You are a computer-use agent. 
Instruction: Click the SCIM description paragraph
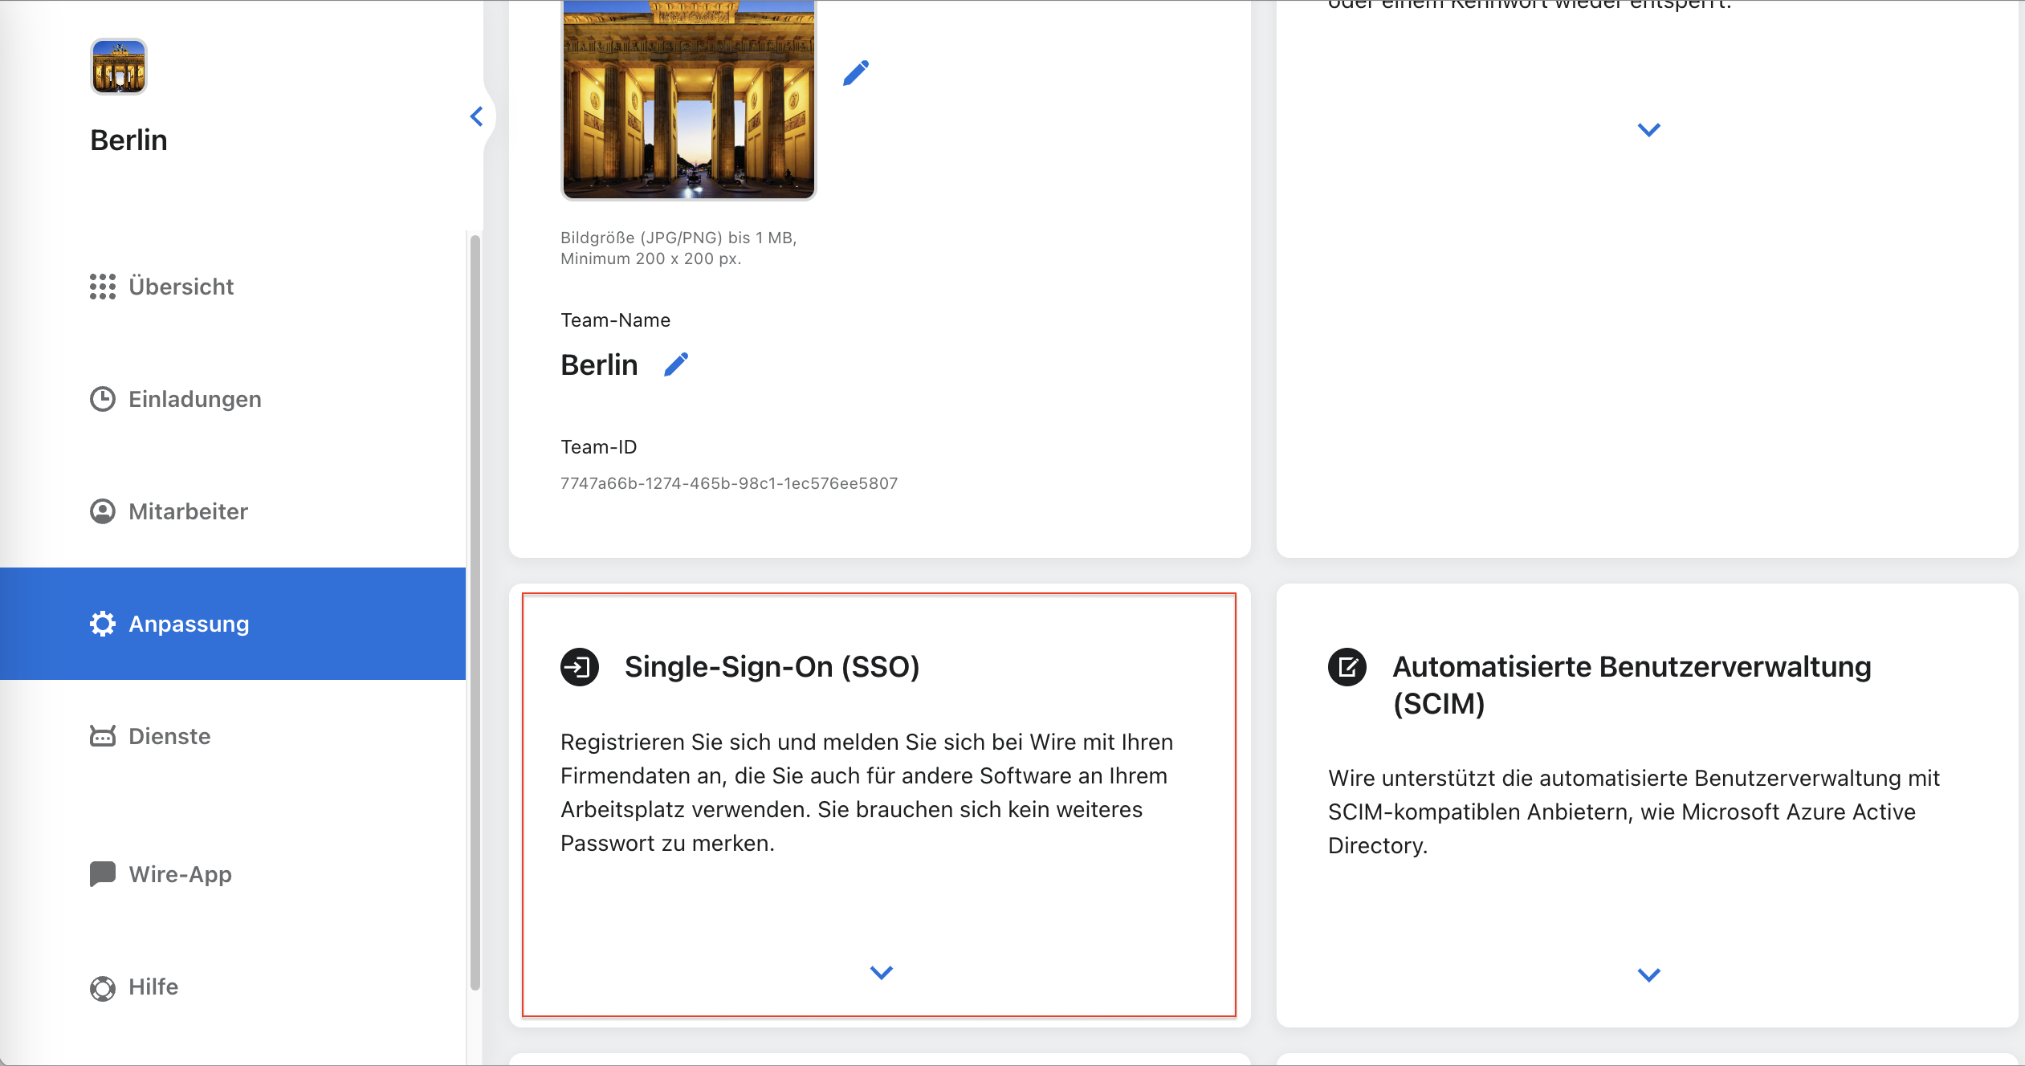[1634, 812]
